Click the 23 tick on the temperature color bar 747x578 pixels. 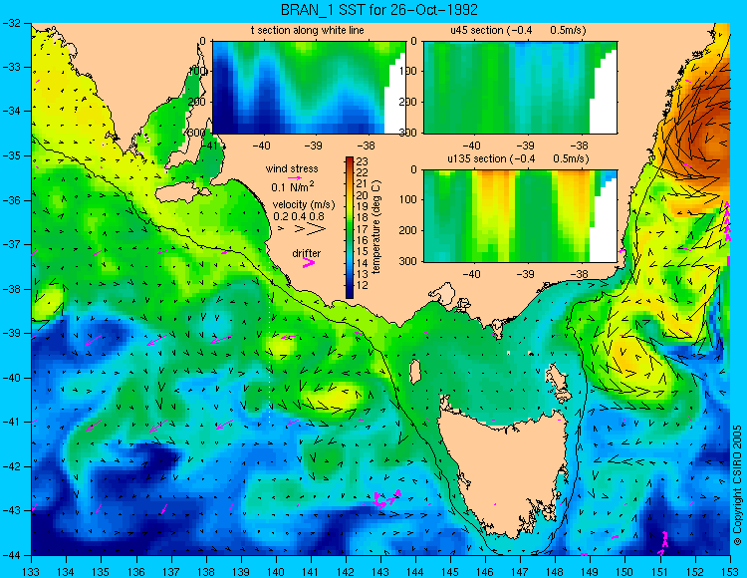point(363,161)
